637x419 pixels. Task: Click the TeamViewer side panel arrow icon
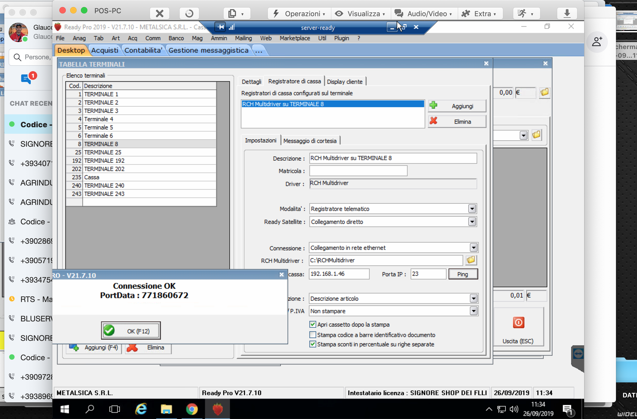pos(578,353)
